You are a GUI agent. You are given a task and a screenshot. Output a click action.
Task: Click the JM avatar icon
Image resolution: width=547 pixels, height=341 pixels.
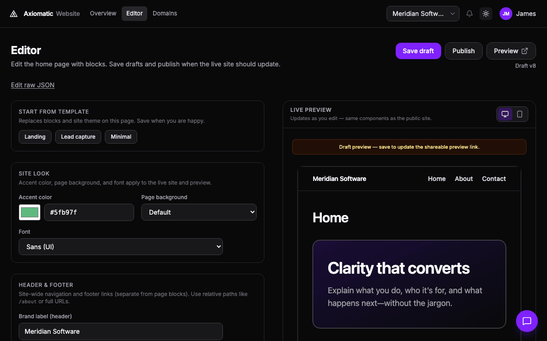[506, 14]
